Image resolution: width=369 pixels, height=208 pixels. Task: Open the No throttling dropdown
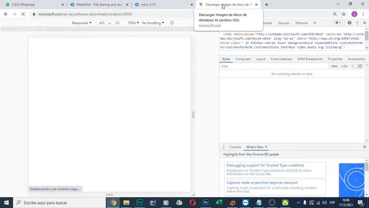pos(153,23)
